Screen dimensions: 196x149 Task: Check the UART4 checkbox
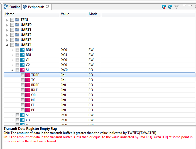[12, 45]
